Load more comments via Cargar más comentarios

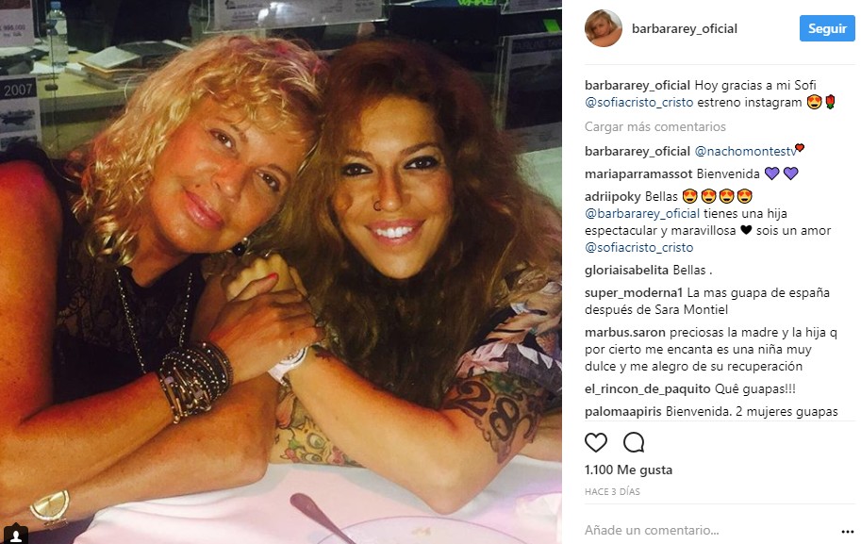655,126
